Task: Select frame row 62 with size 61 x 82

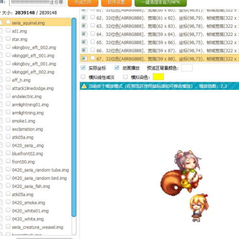Action: point(160,18)
